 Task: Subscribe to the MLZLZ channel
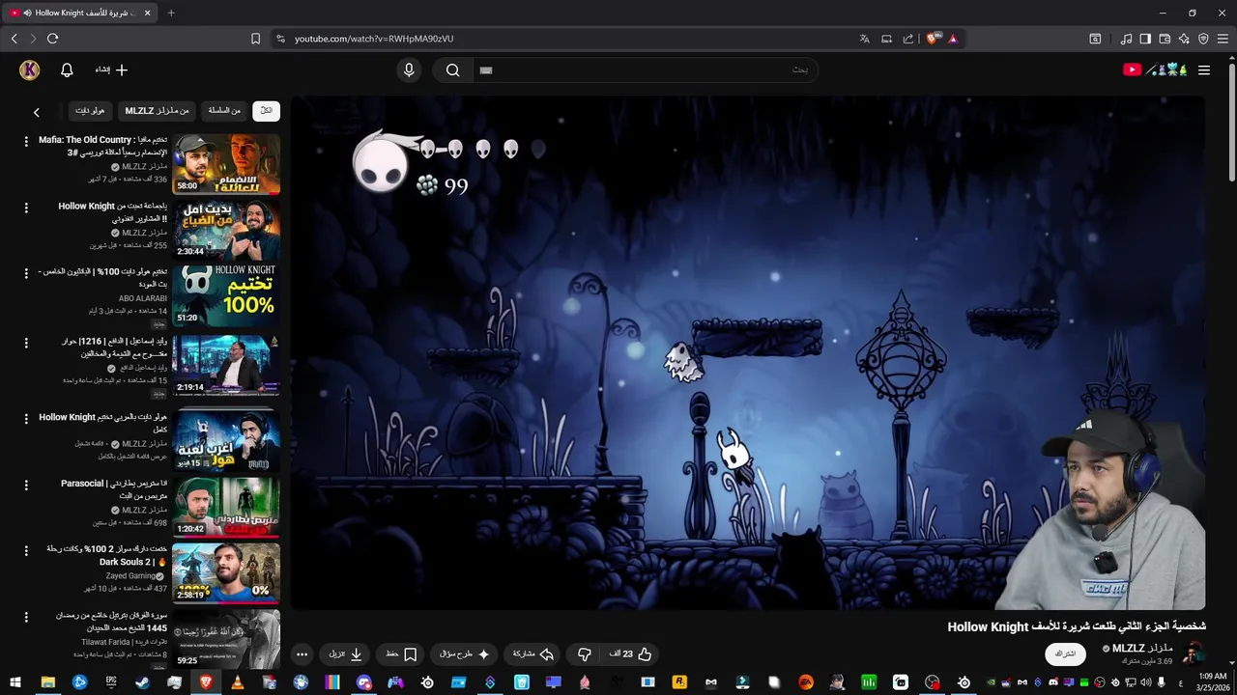[x=1065, y=653]
